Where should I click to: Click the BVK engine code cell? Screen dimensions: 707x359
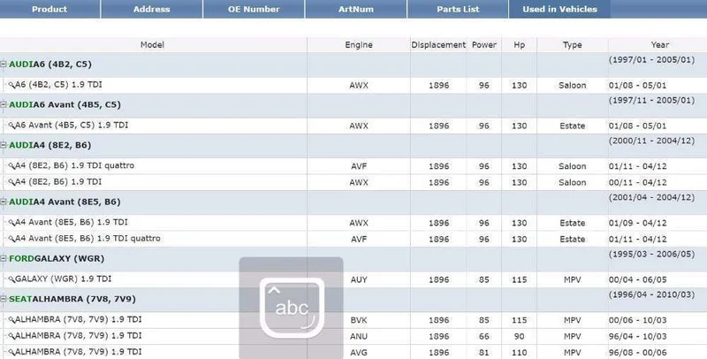(359, 320)
